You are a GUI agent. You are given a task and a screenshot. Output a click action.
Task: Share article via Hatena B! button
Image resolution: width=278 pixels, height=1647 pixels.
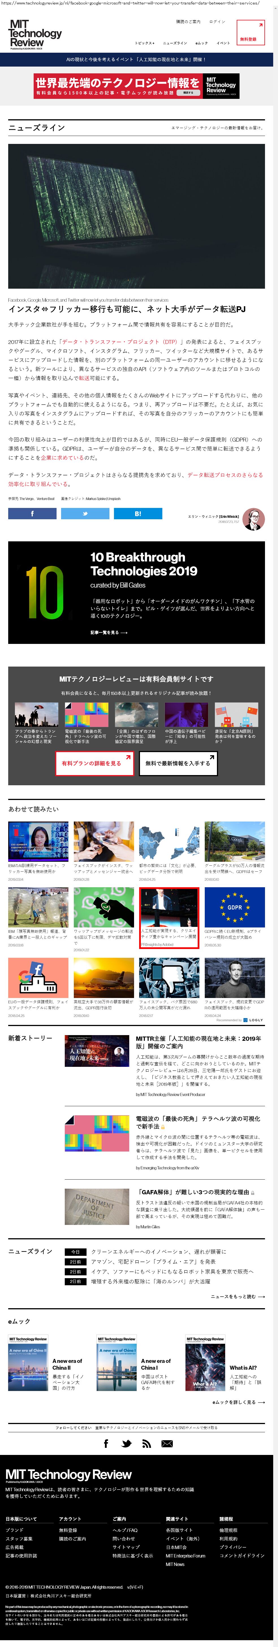pyautogui.click(x=138, y=513)
